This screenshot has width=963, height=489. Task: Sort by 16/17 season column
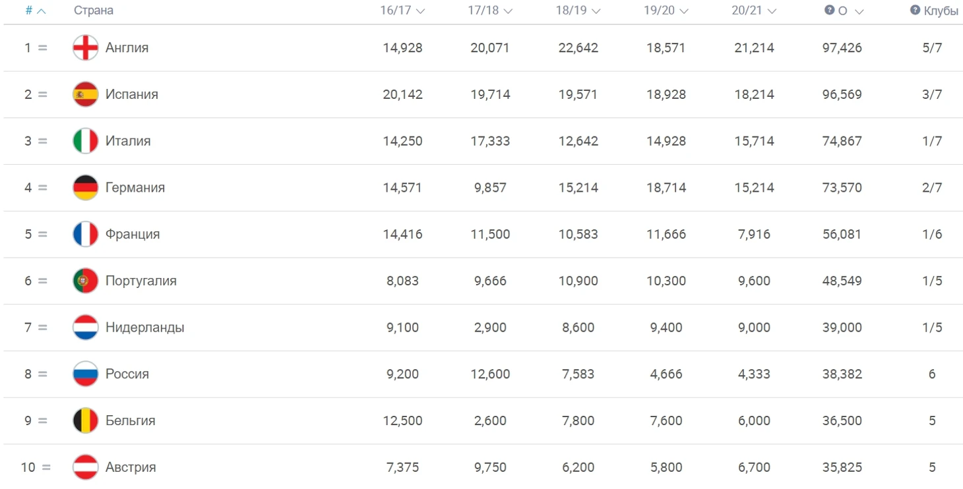402,11
